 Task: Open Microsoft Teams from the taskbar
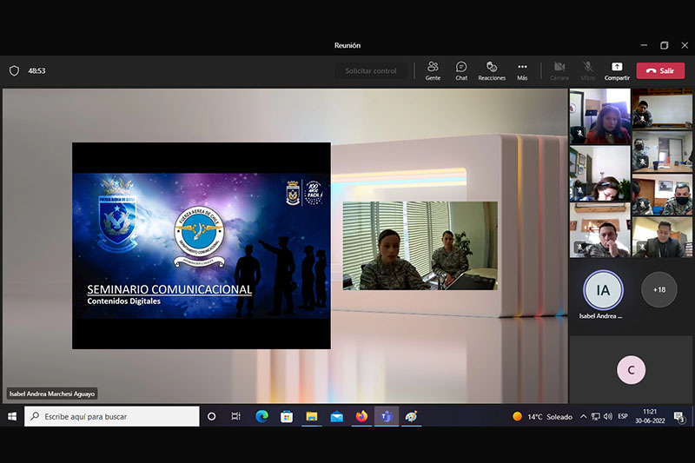(x=387, y=416)
